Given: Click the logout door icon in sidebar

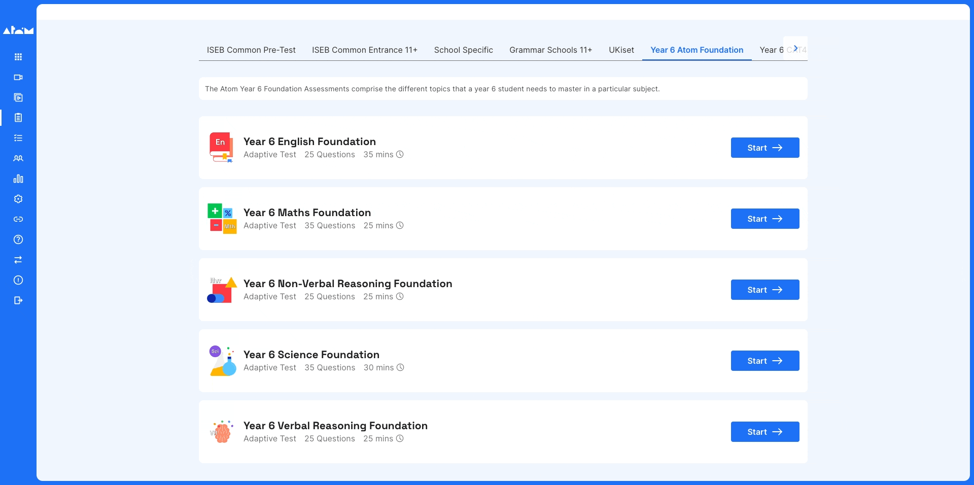Looking at the screenshot, I should [x=18, y=300].
